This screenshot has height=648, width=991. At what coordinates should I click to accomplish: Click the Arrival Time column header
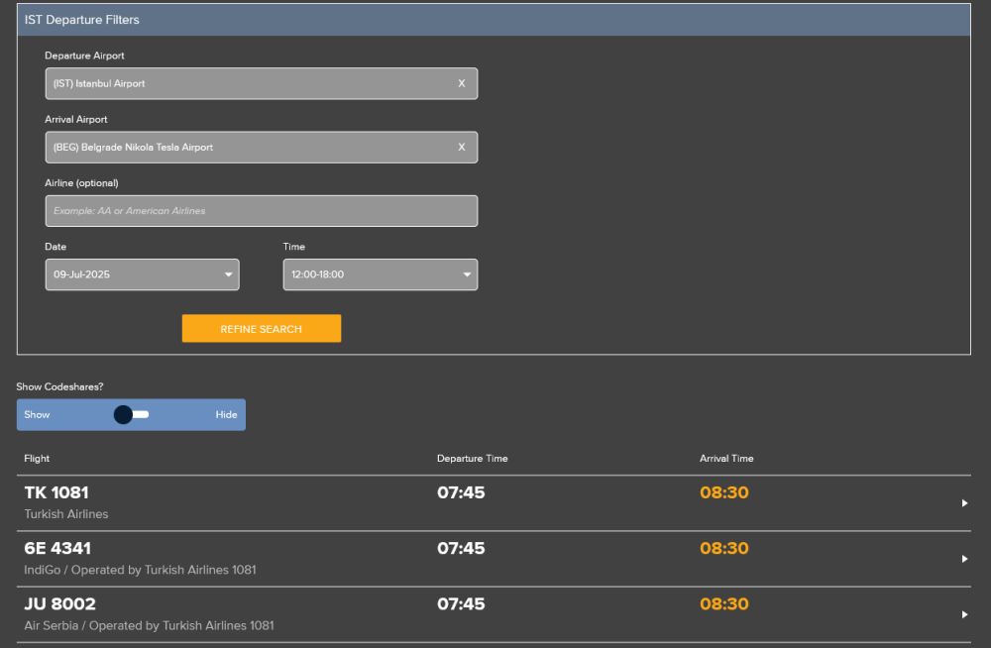click(726, 459)
